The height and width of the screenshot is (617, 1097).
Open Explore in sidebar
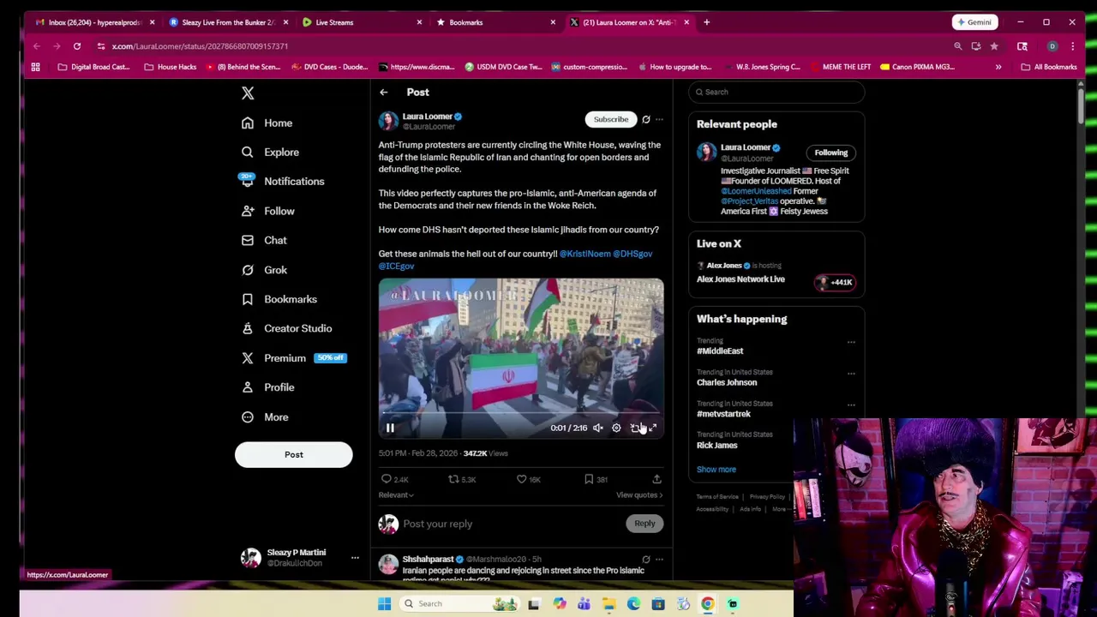pos(271,152)
